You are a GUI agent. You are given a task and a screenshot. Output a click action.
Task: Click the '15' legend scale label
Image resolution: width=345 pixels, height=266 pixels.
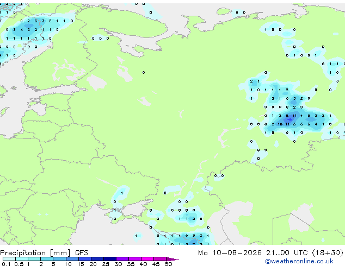click(x=81, y=264)
